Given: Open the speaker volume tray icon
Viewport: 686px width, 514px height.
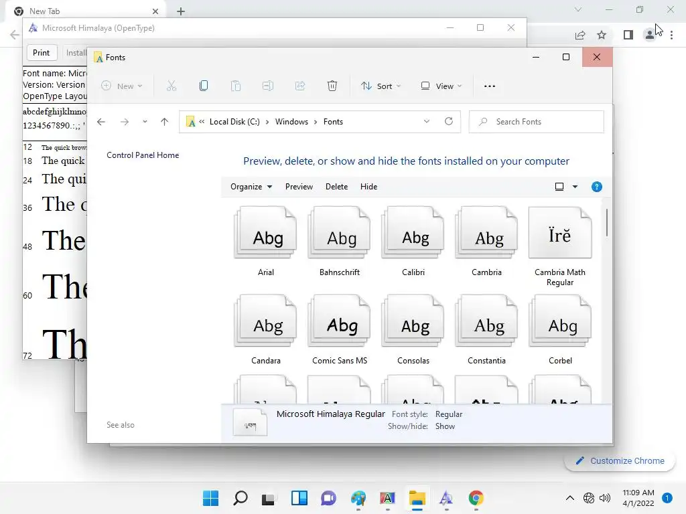Looking at the screenshot, I should [x=605, y=498].
